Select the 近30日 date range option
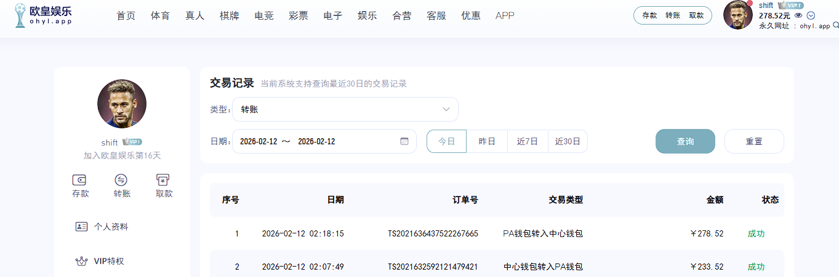Screen dimensions: 839x277 tap(568, 141)
